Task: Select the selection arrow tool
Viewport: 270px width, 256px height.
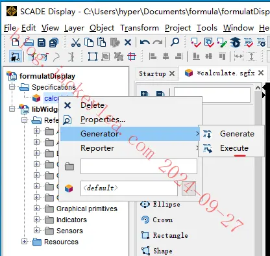Action: pos(16,57)
